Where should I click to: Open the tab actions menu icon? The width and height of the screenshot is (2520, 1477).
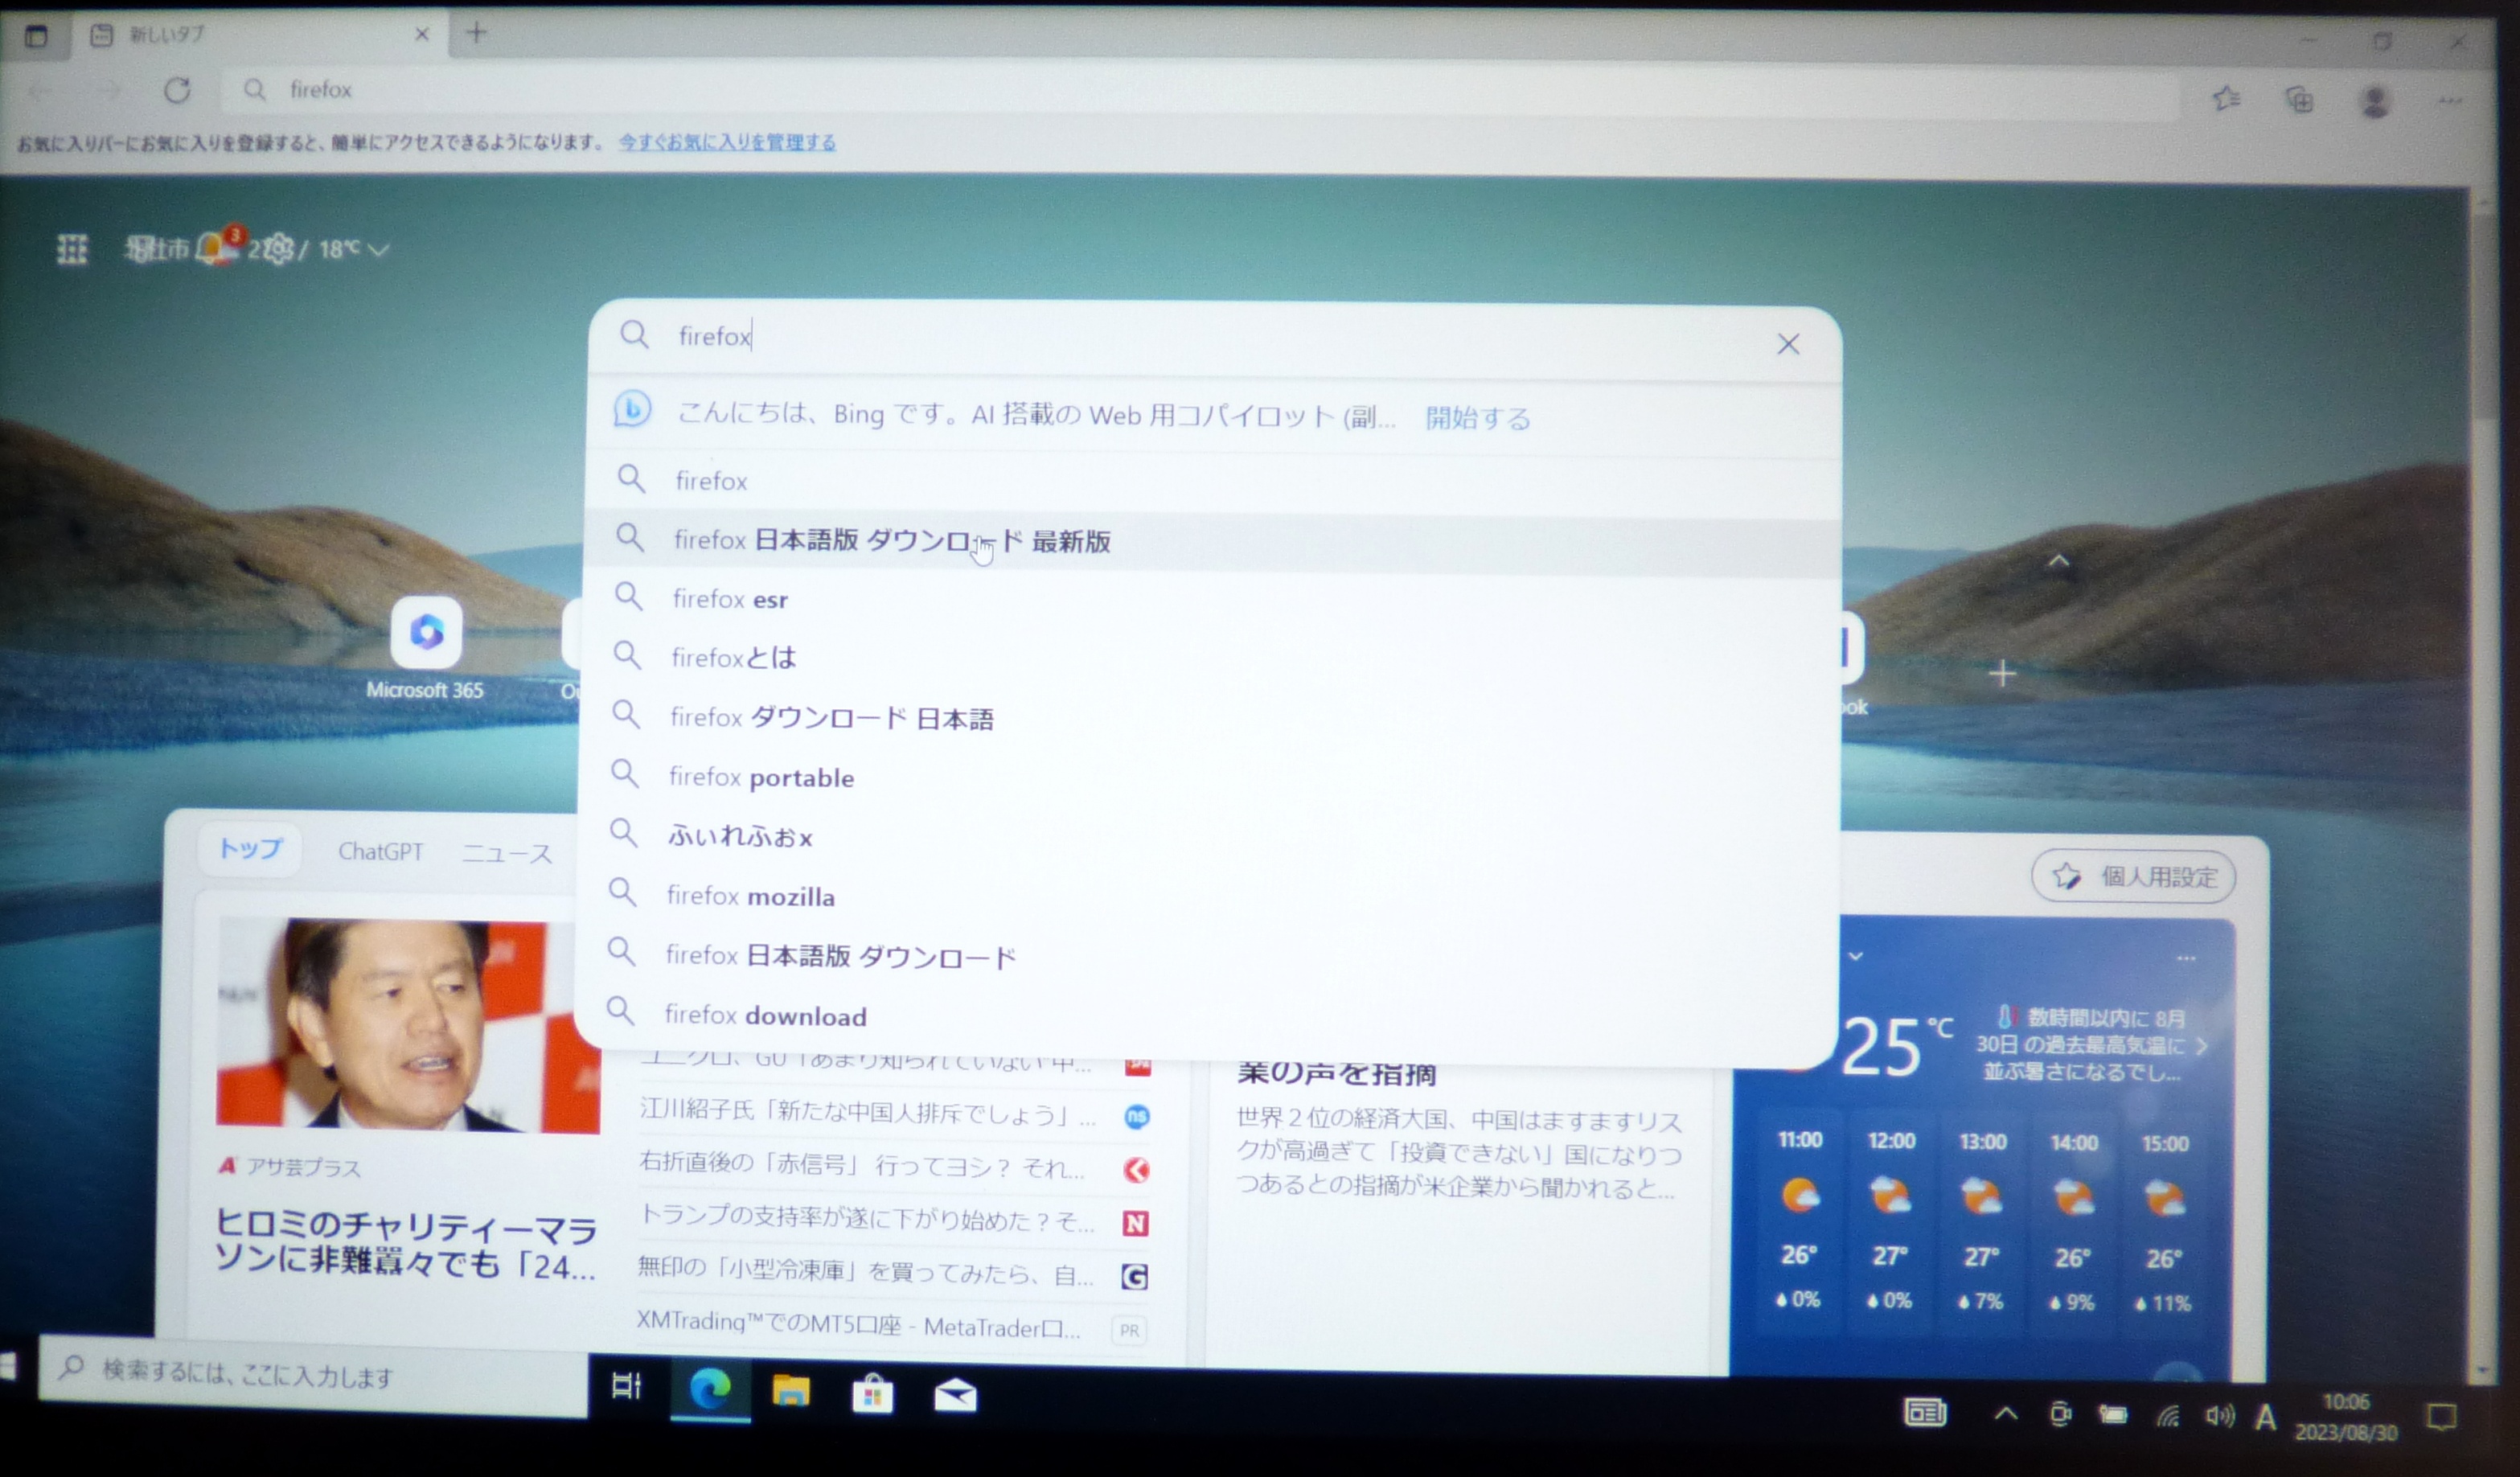click(x=36, y=36)
